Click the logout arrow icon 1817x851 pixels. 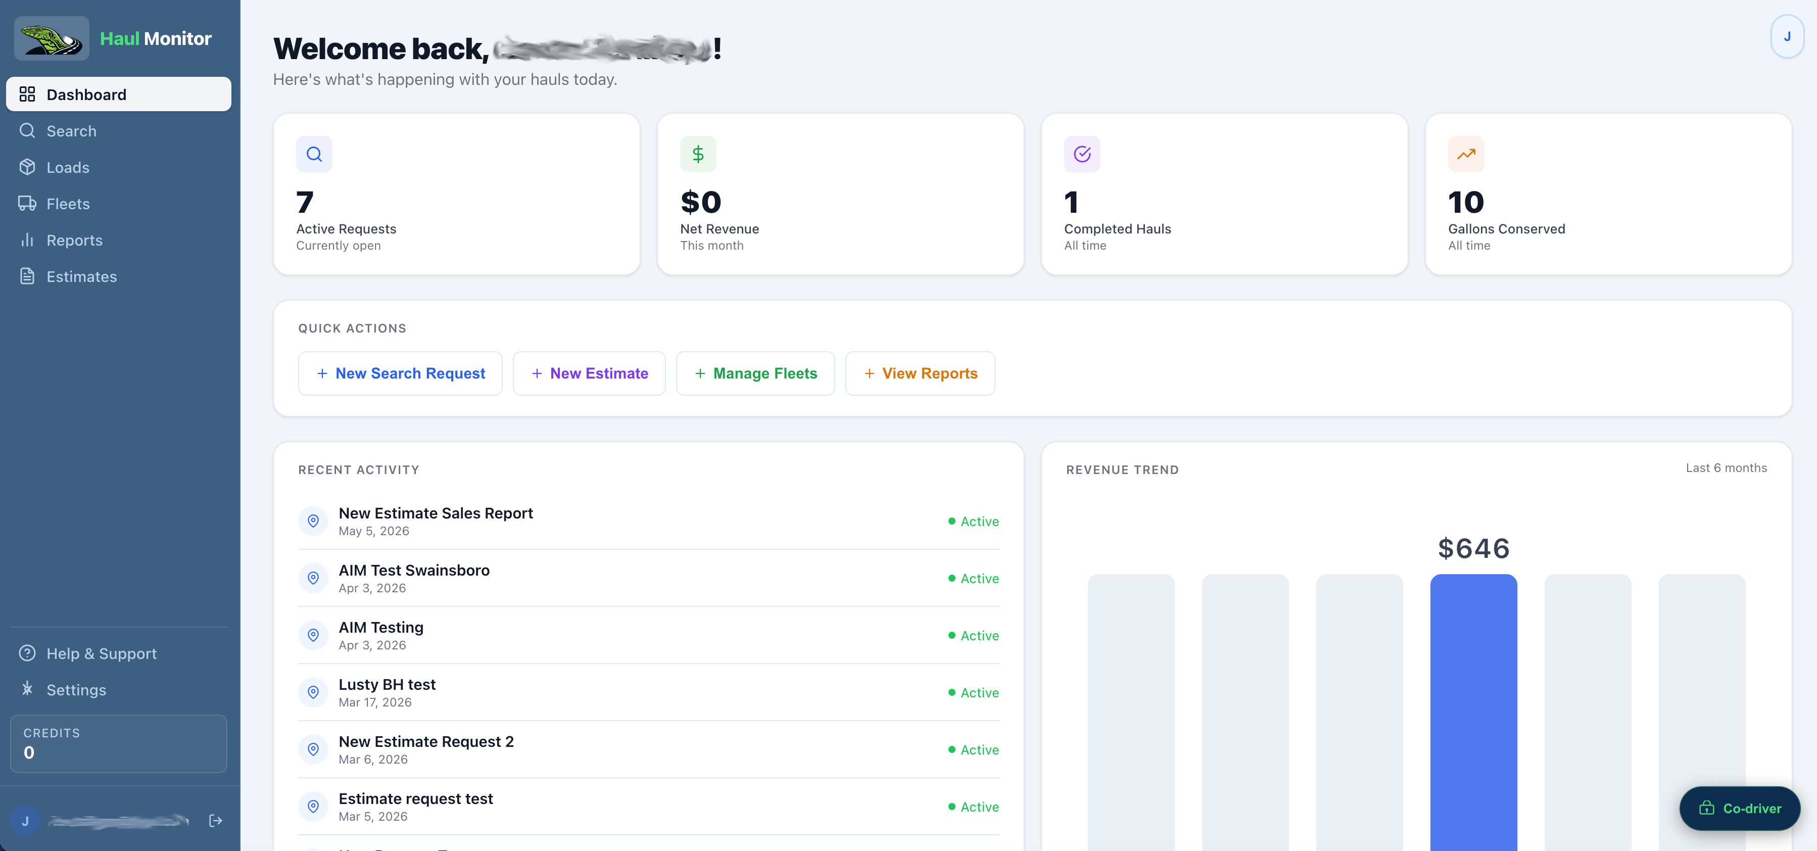pyautogui.click(x=216, y=821)
